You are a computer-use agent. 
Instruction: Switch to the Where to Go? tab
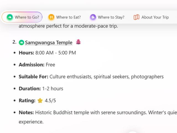[x=27, y=17]
